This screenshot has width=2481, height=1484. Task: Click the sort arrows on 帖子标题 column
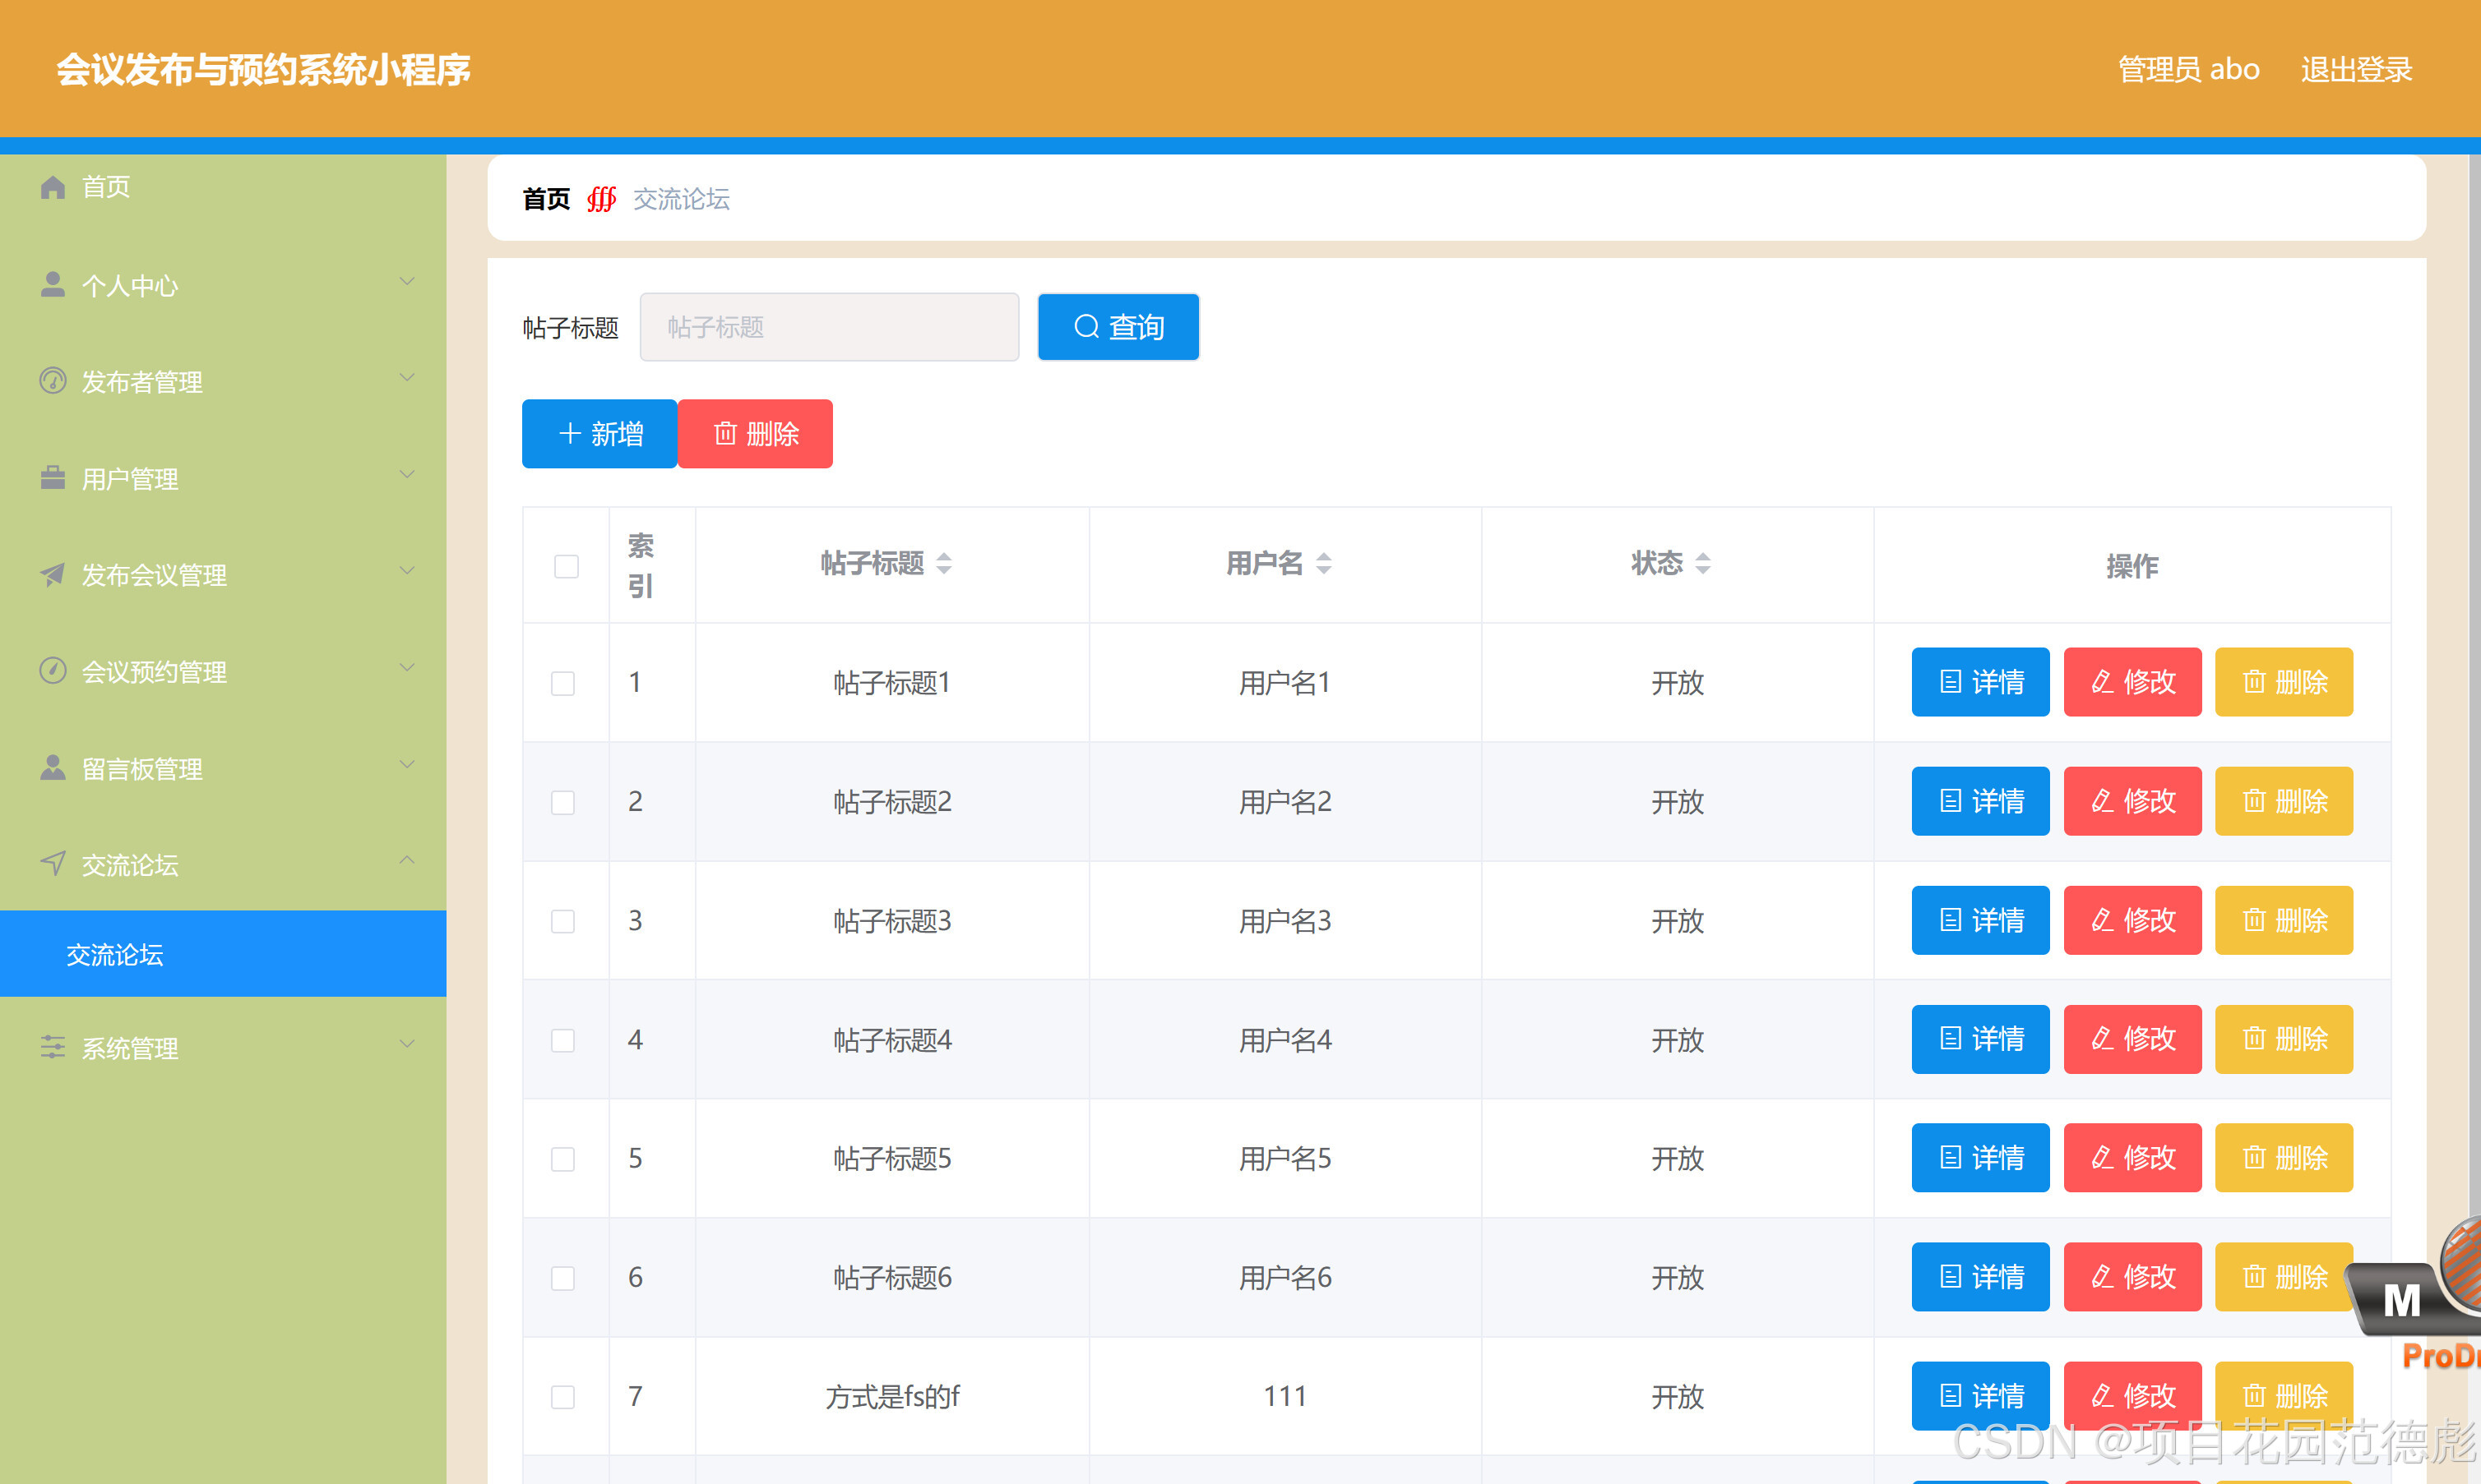(x=944, y=564)
